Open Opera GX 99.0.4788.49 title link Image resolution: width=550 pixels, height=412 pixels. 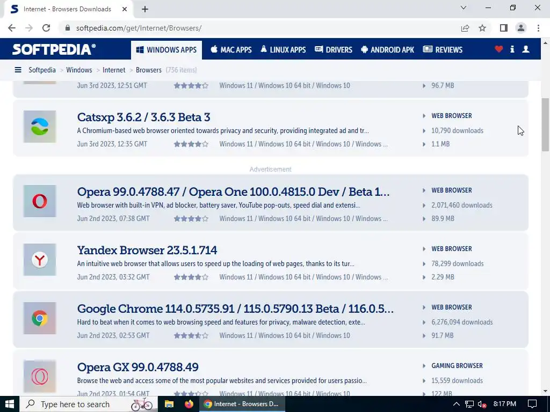[138, 367]
